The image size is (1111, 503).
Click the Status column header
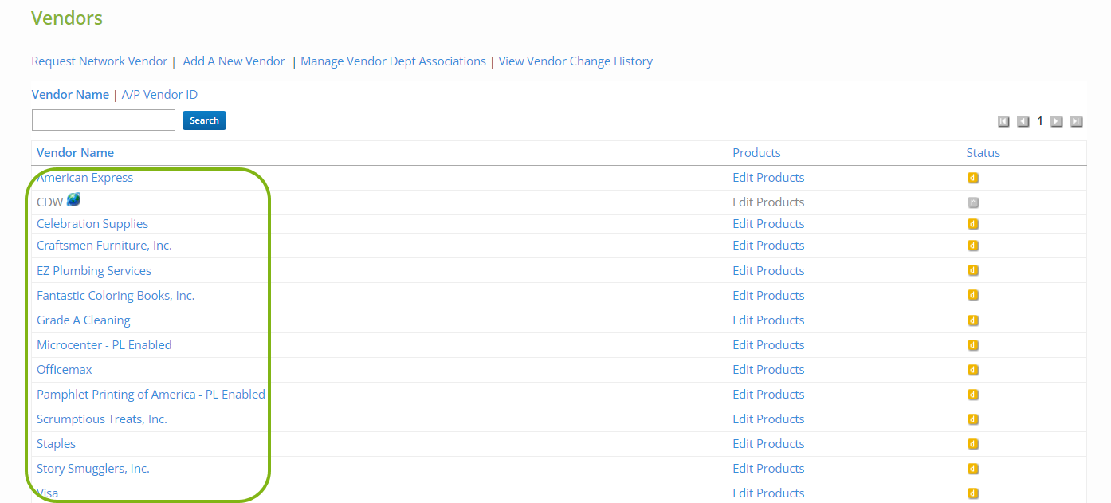pyautogui.click(x=983, y=153)
